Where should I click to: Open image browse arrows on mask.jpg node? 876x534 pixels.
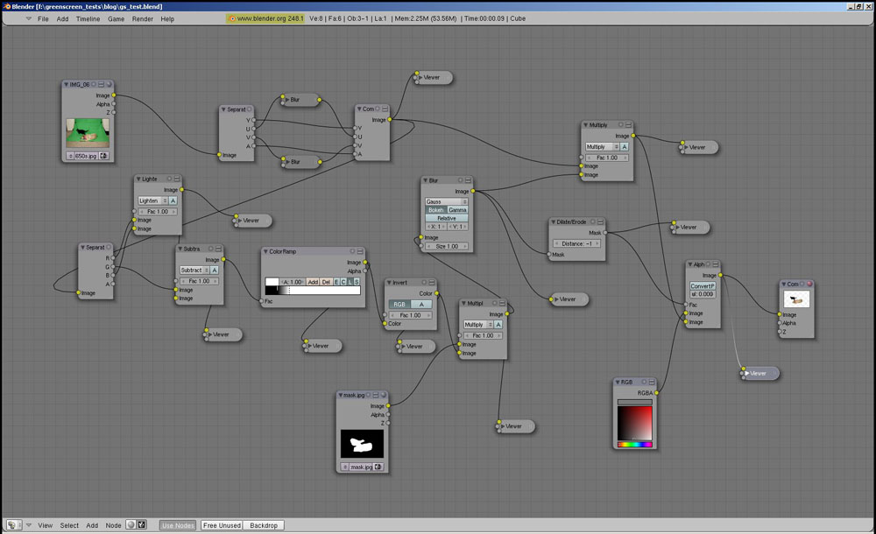344,467
